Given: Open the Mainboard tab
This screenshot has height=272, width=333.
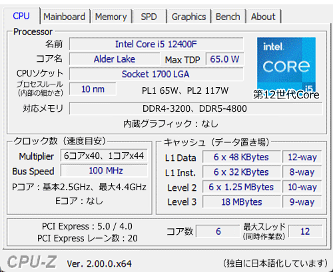Looking at the screenshot, I should (x=65, y=17).
